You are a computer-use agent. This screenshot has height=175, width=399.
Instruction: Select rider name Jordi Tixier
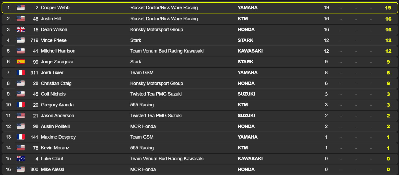click(52, 73)
